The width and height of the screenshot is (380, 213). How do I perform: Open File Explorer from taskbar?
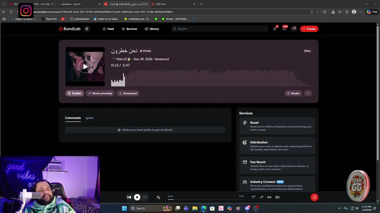tap(195, 208)
